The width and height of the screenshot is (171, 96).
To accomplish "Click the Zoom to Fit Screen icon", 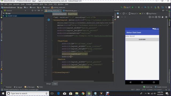I will coord(159,17).
